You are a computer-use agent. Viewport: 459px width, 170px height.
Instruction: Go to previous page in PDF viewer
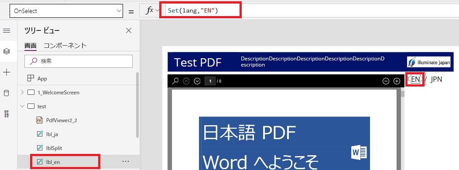click(x=186, y=81)
